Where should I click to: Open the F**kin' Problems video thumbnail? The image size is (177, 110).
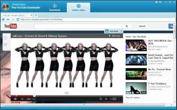[136, 88]
